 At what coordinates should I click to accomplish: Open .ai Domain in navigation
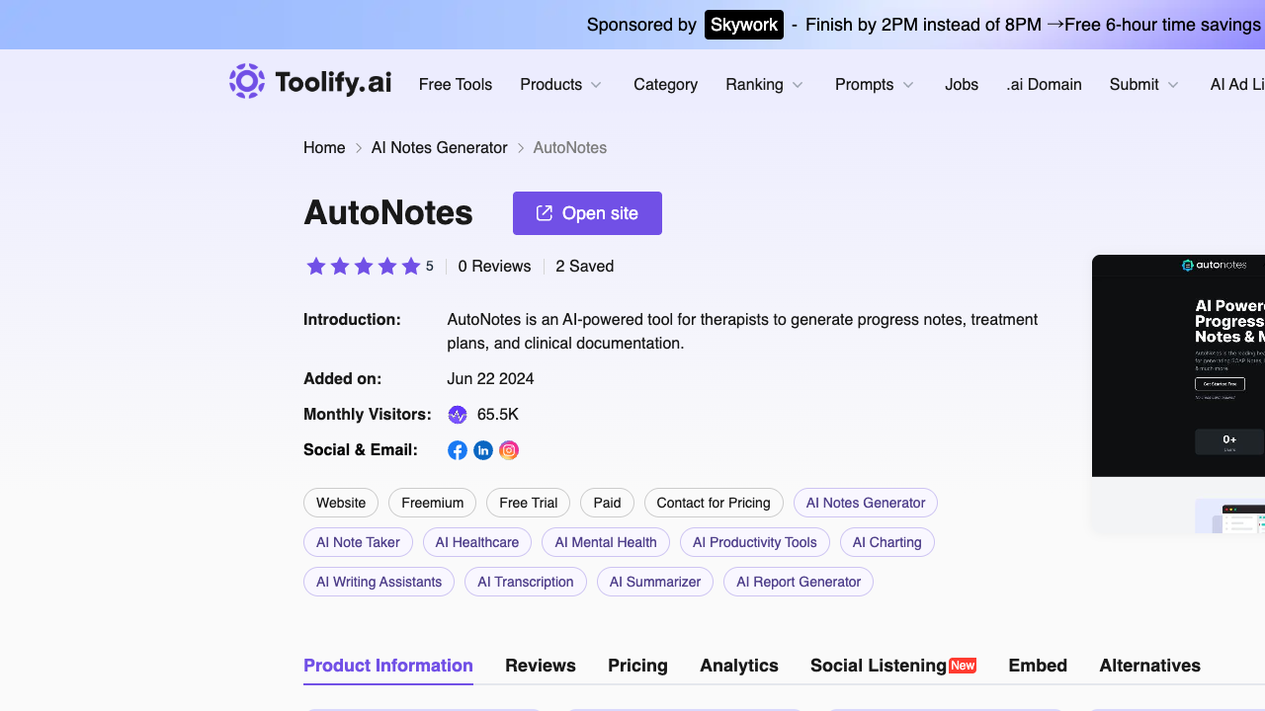coord(1044,85)
